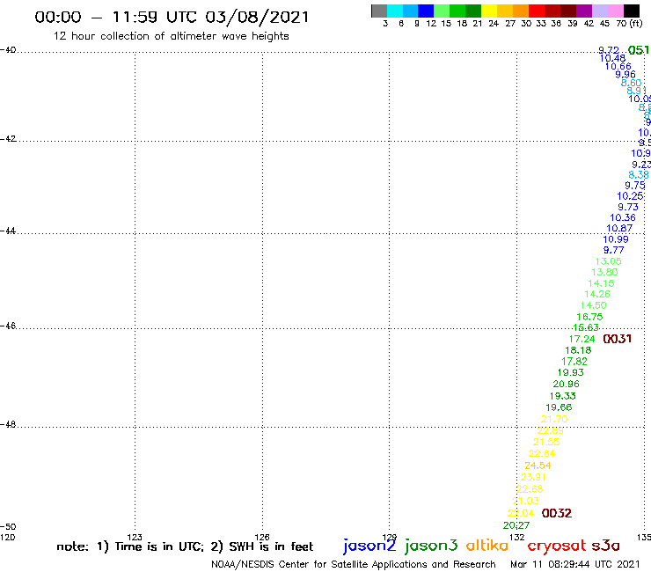Click the 10.48 wave height value
The height and width of the screenshot is (572, 651).
point(613,59)
